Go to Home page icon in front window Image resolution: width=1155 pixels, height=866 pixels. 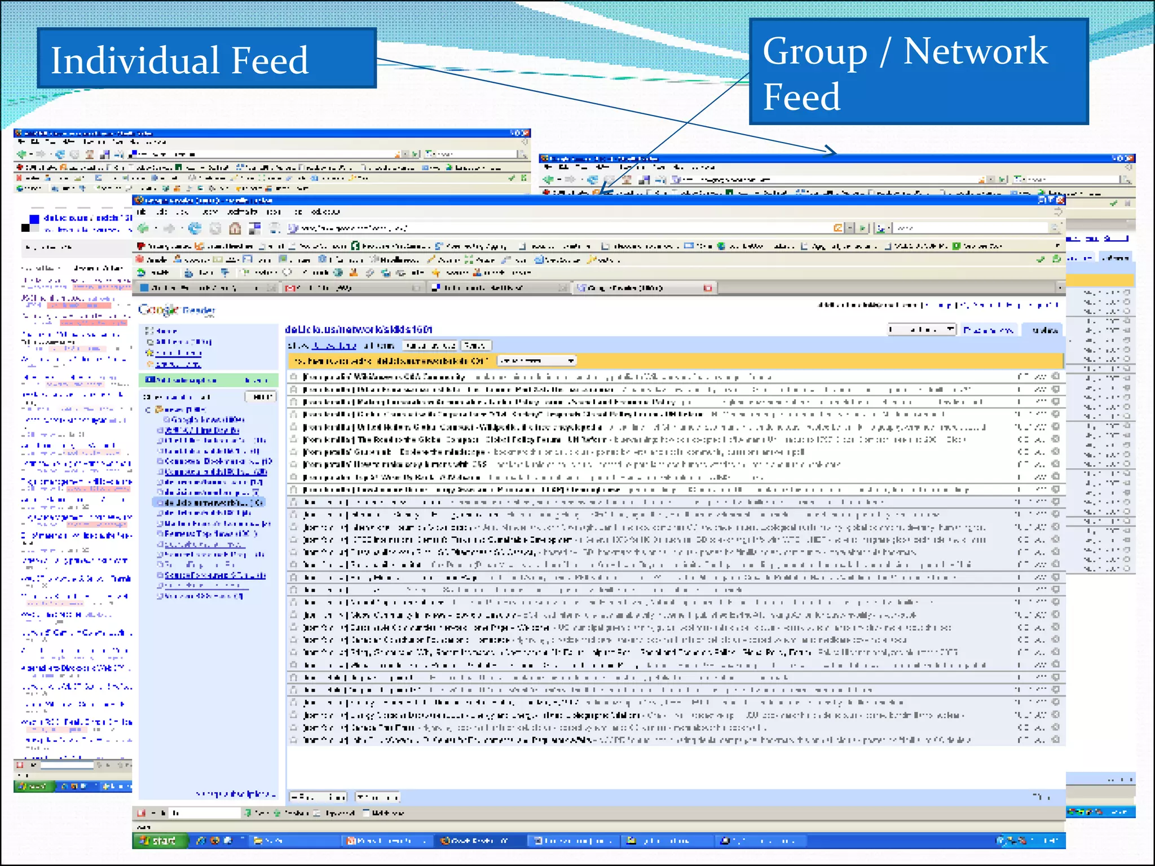[x=235, y=228]
